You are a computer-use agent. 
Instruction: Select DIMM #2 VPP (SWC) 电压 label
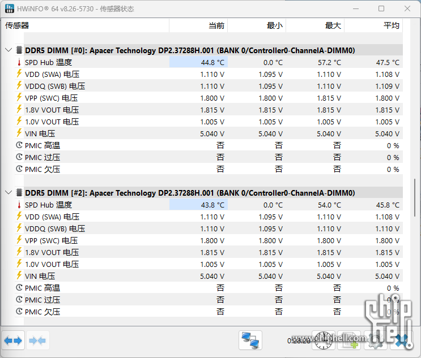[x=52, y=240]
